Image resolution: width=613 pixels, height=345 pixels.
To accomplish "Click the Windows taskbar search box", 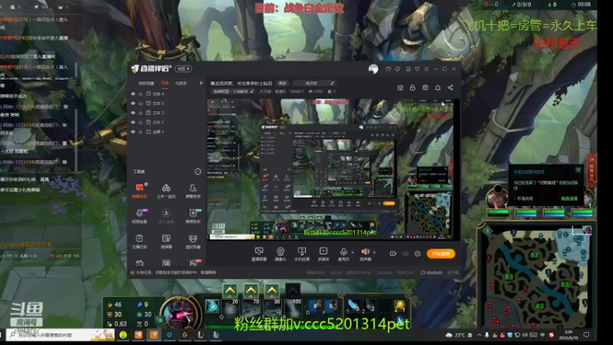I will [61, 335].
